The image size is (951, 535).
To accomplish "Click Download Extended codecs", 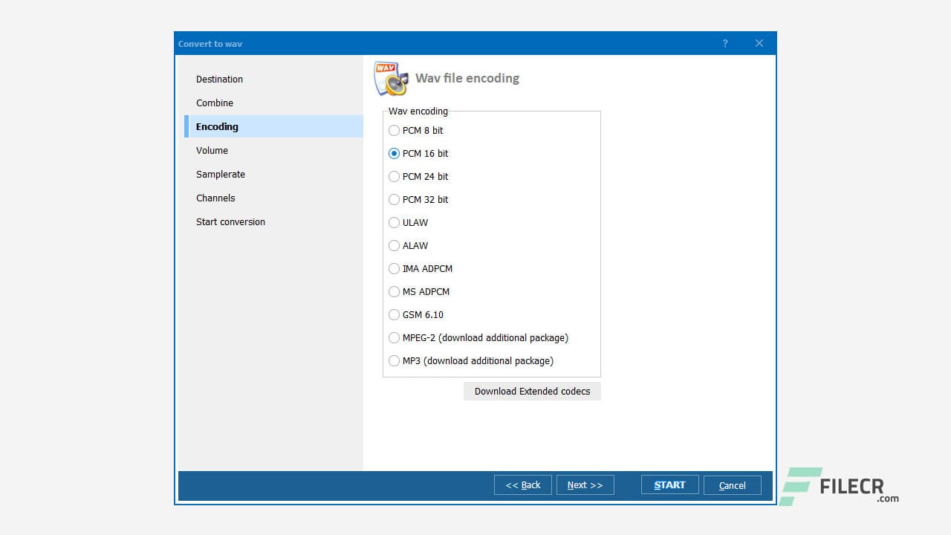I will (x=532, y=391).
